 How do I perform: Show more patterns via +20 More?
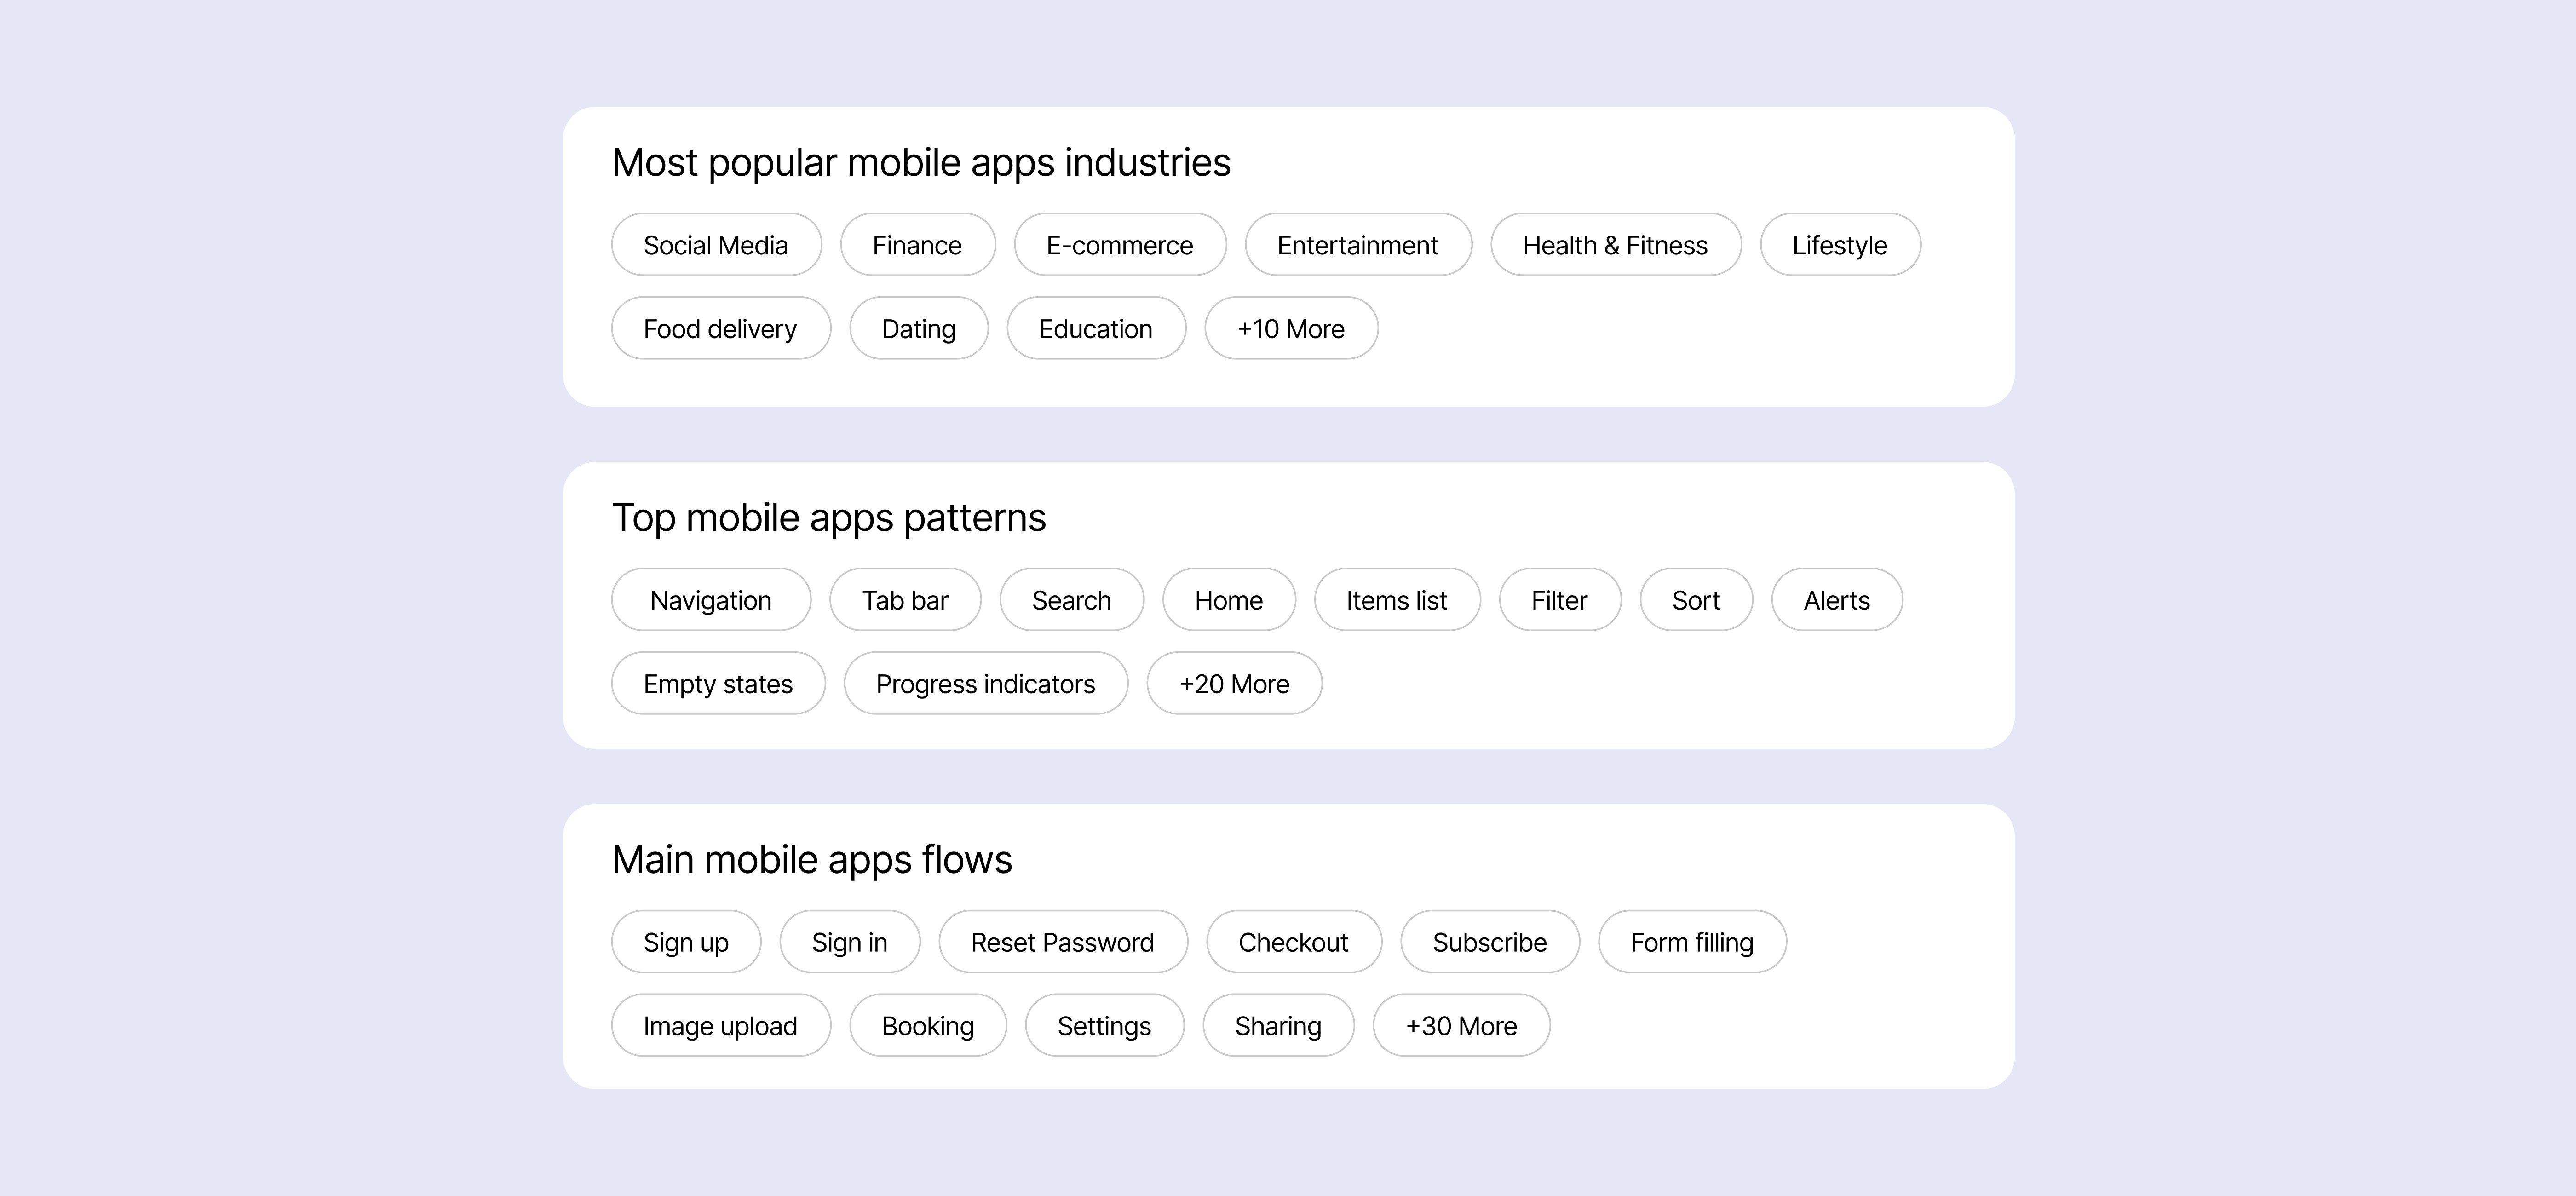[1234, 683]
